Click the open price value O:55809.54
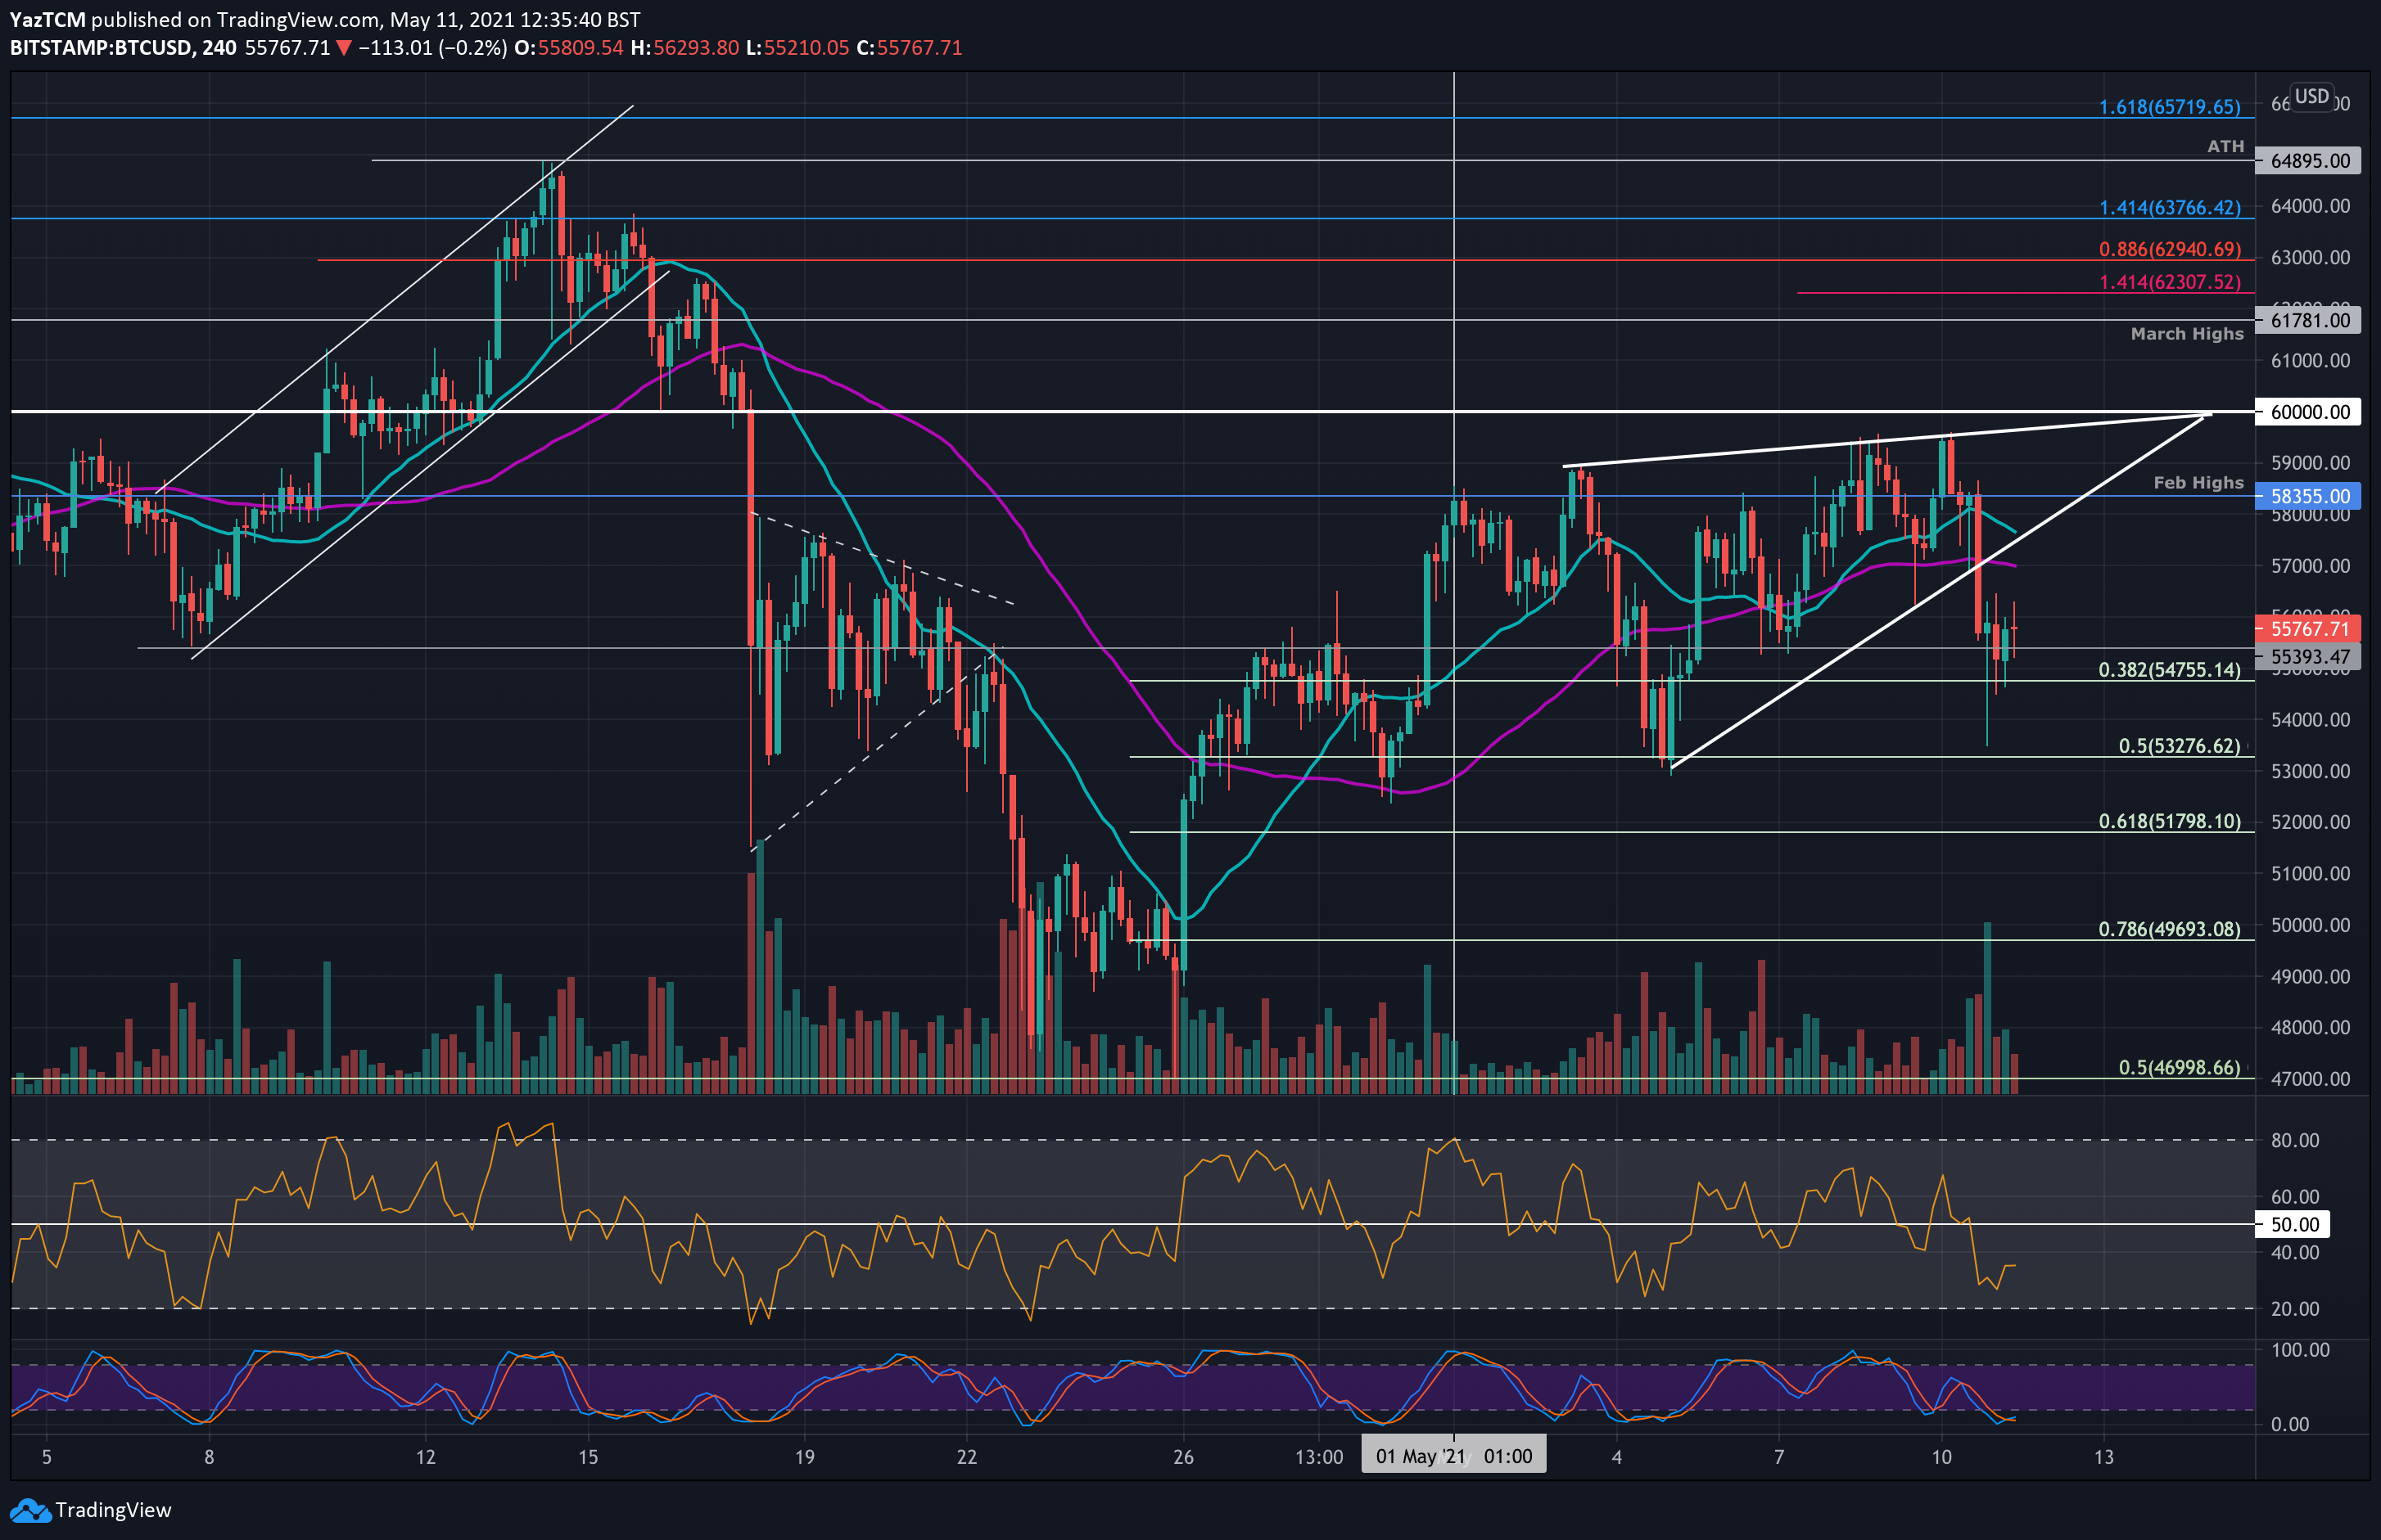This screenshot has height=1540, width=2381. coord(568,48)
